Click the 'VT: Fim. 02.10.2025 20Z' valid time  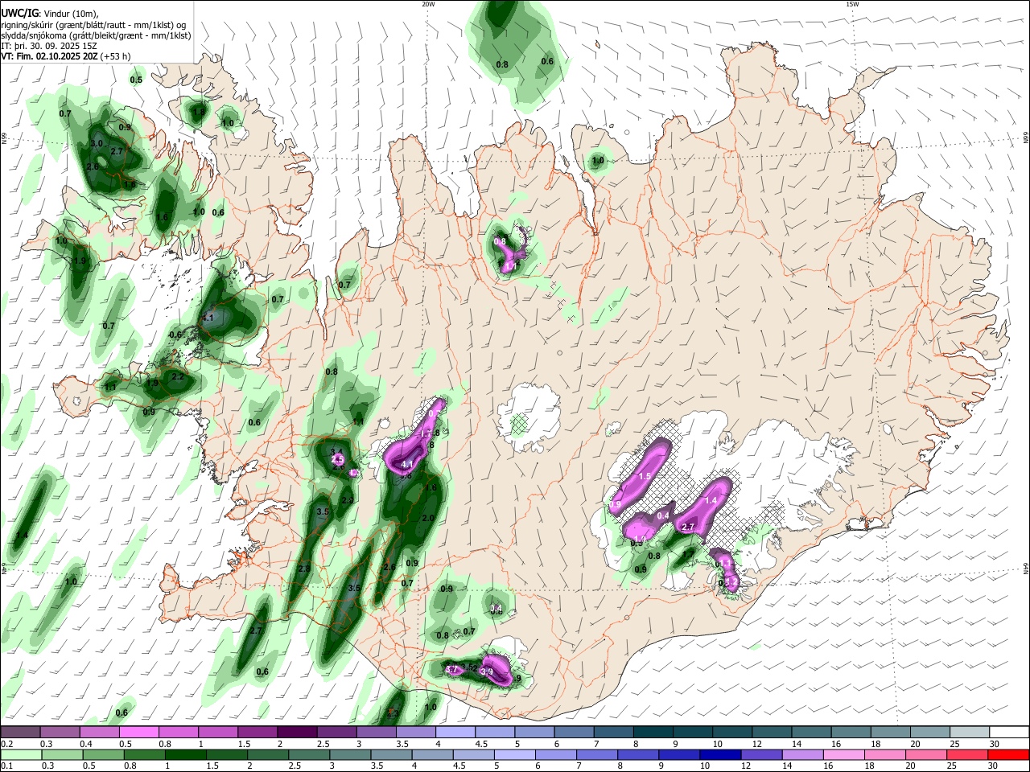[x=49, y=56]
